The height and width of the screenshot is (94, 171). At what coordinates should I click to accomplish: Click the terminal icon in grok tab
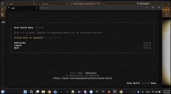pos(9,8)
